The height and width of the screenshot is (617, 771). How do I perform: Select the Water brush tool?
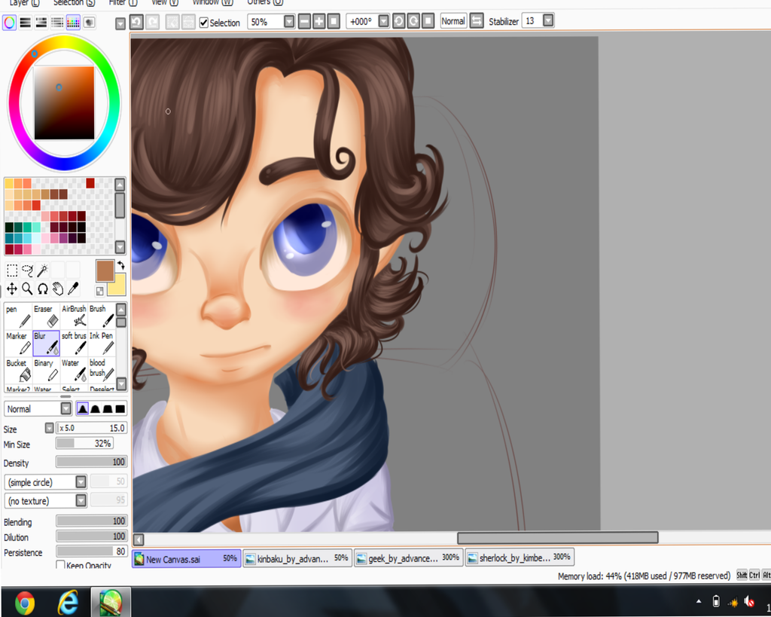coord(74,370)
